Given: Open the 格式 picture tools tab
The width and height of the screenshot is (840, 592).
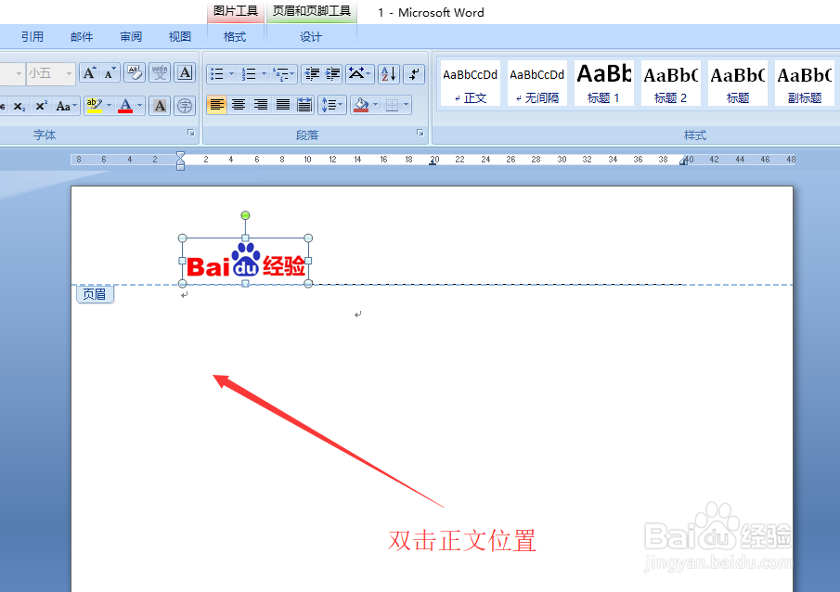Looking at the screenshot, I should coord(235,37).
